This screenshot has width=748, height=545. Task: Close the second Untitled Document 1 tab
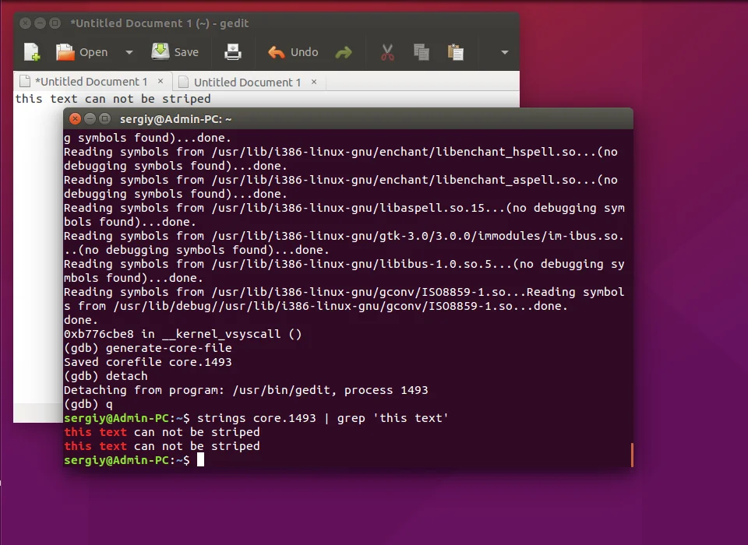point(314,82)
